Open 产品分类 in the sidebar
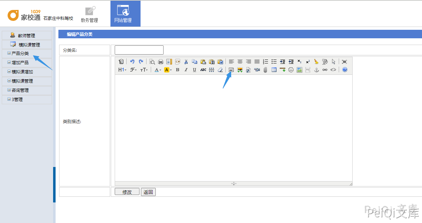Image resolution: width=422 pixels, height=223 pixels. (27, 54)
